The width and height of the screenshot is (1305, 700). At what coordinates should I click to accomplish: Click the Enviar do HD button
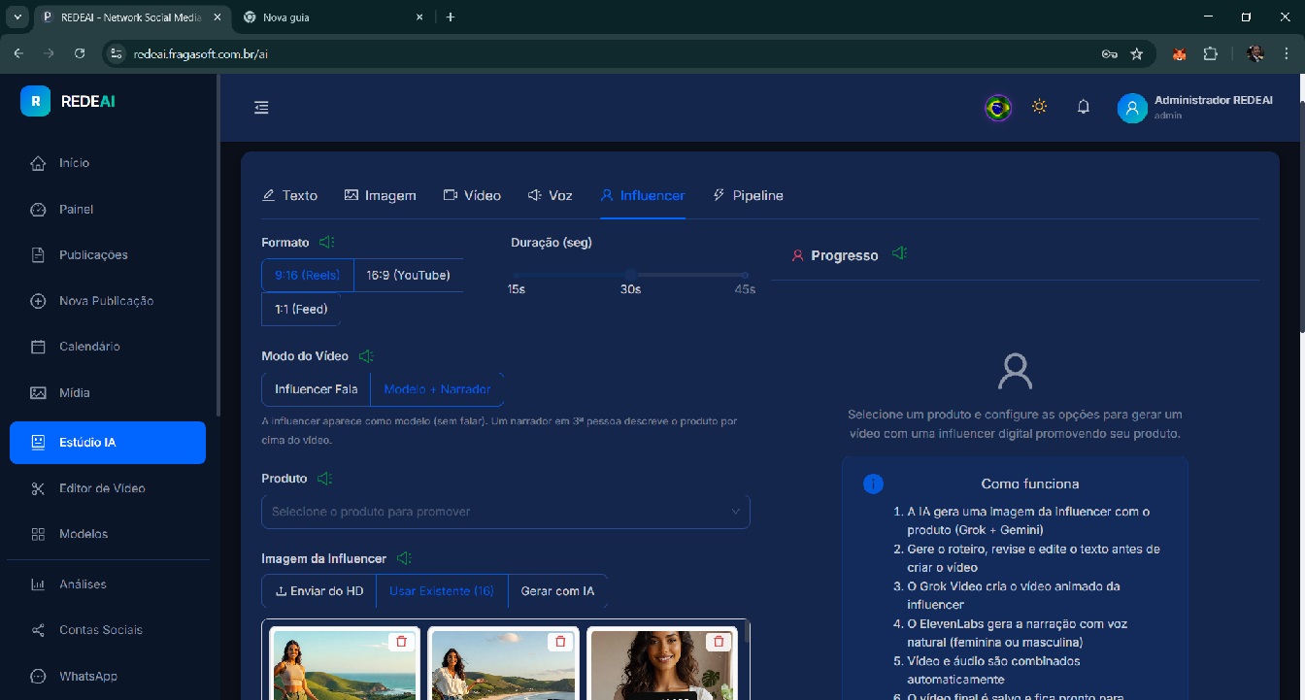pyautogui.click(x=319, y=590)
